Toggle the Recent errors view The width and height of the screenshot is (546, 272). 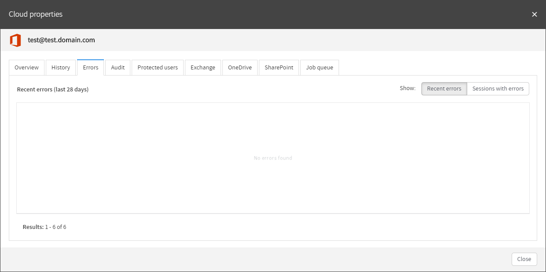444,89
